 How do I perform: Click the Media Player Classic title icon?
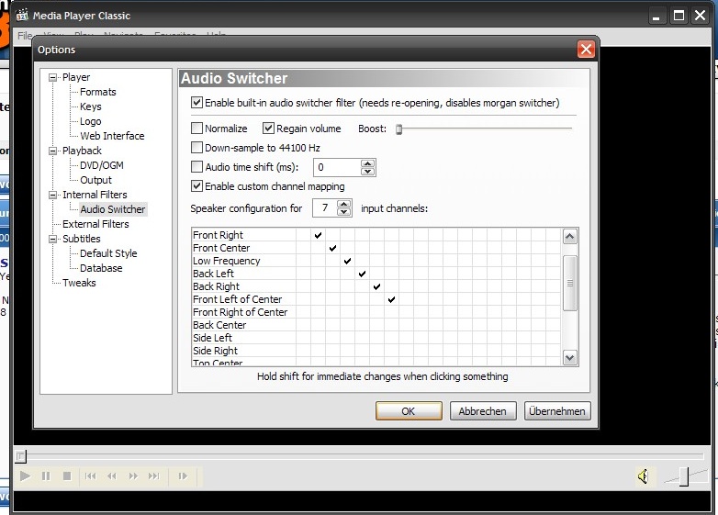[x=22, y=15]
